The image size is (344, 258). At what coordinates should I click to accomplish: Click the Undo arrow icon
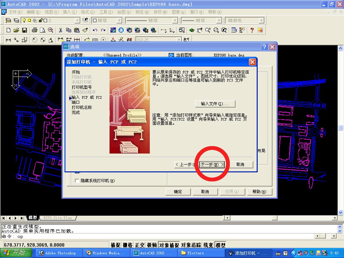click(x=95, y=30)
